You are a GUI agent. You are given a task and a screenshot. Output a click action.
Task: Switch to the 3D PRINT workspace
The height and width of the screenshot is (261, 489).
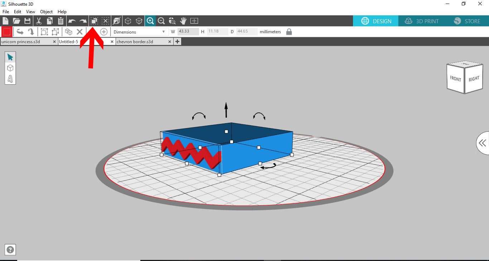pyautogui.click(x=422, y=21)
